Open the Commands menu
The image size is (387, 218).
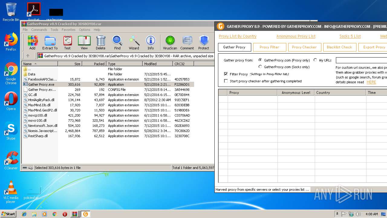click(39, 30)
